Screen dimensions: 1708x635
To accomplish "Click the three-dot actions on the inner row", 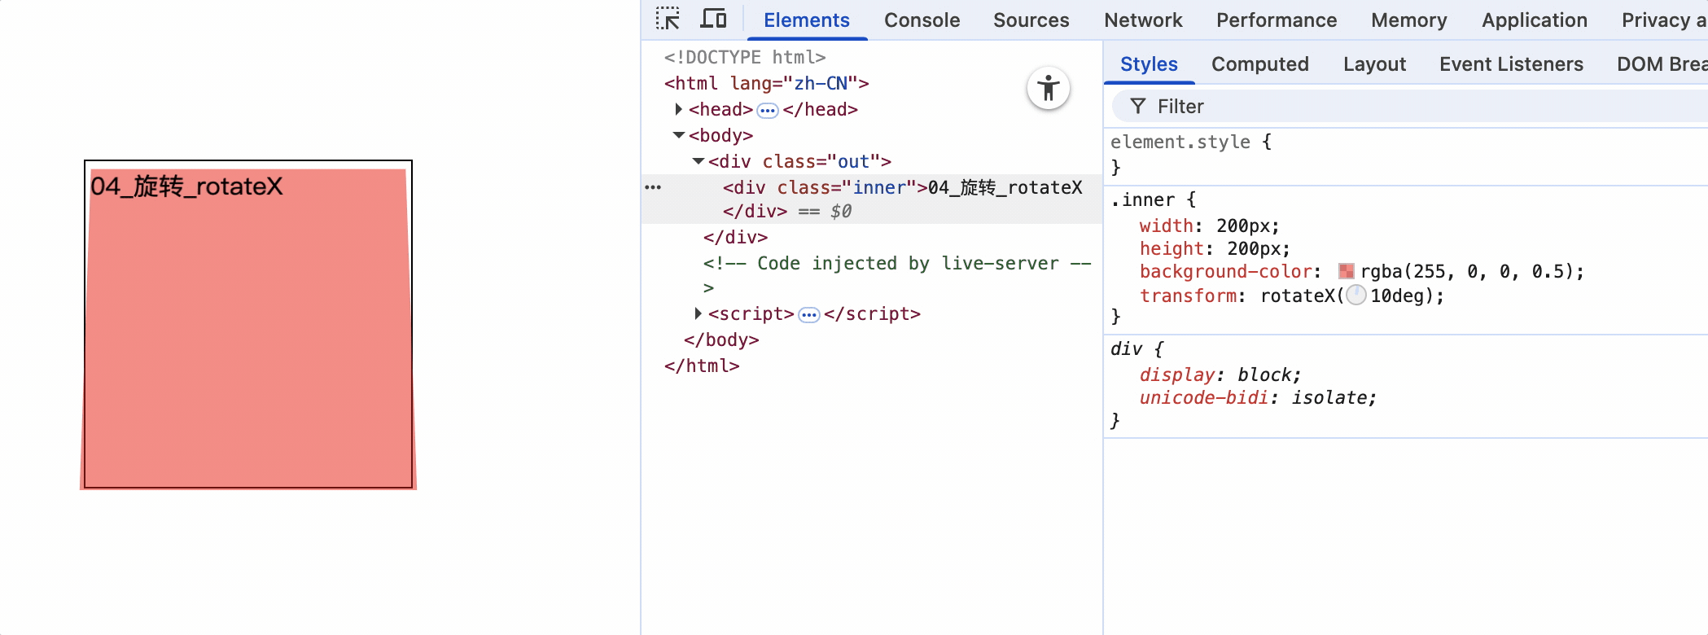I will [653, 187].
